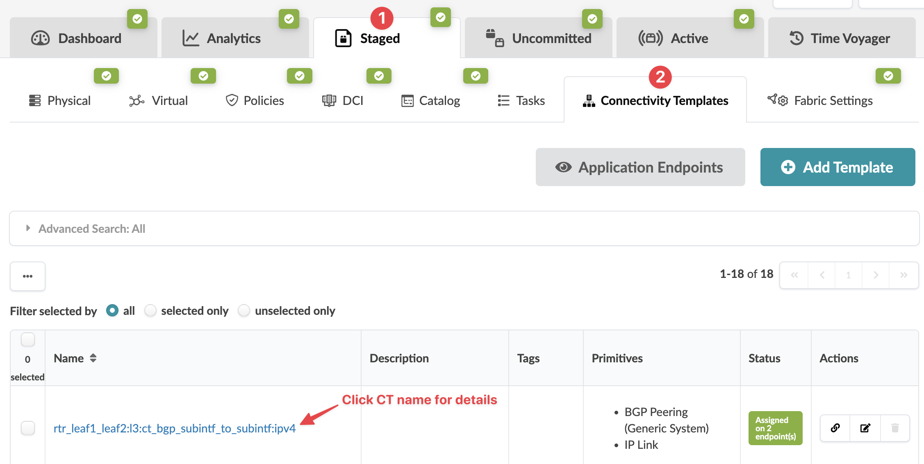The height and width of the screenshot is (464, 924).
Task: Click the green check badge above Physical
Action: [106, 76]
